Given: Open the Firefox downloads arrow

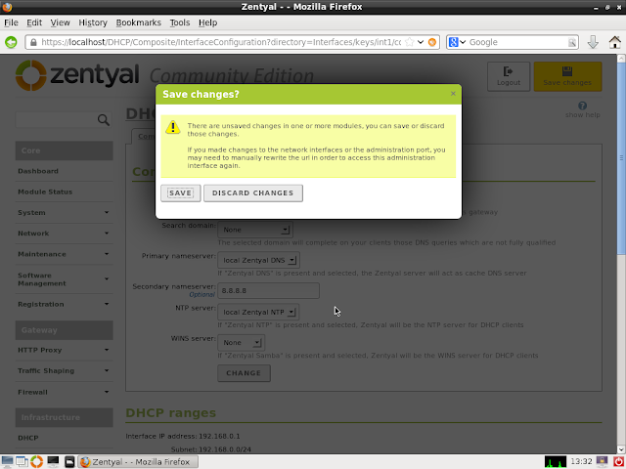Looking at the screenshot, I should pyautogui.click(x=593, y=42).
